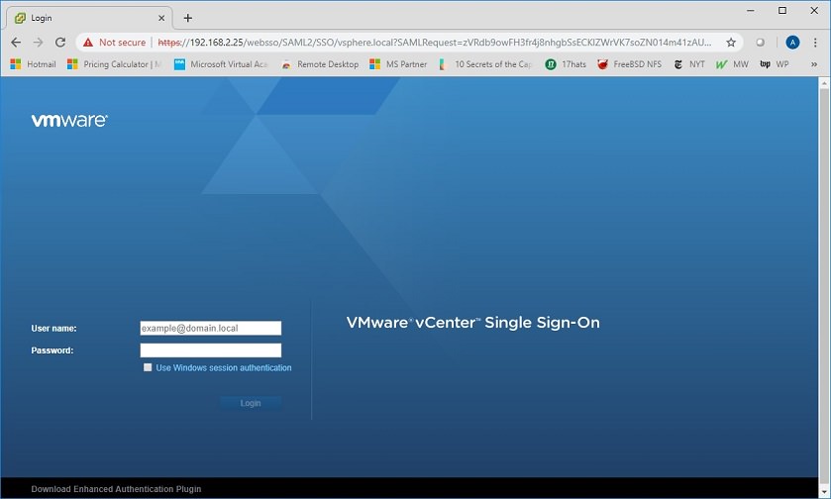Click the Use Windows session authentication label

(x=224, y=367)
